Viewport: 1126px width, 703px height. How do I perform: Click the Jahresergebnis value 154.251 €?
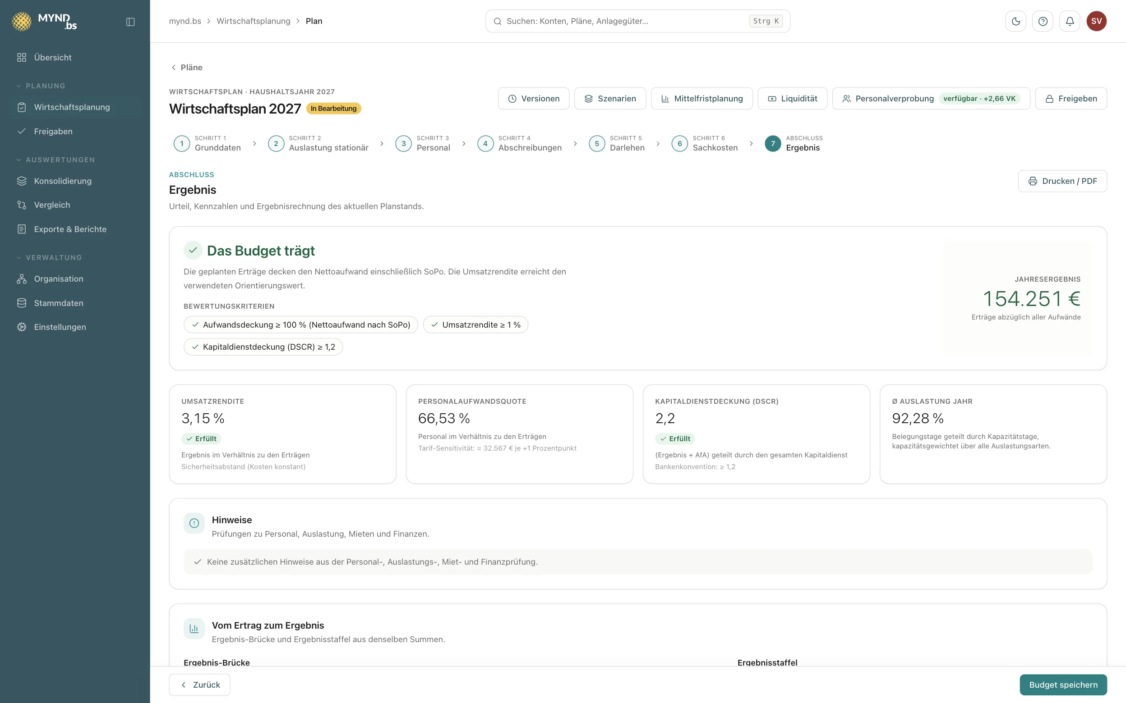tap(1032, 298)
